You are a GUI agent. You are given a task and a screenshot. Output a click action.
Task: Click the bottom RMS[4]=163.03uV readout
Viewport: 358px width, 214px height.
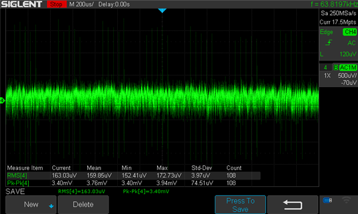tap(81, 192)
